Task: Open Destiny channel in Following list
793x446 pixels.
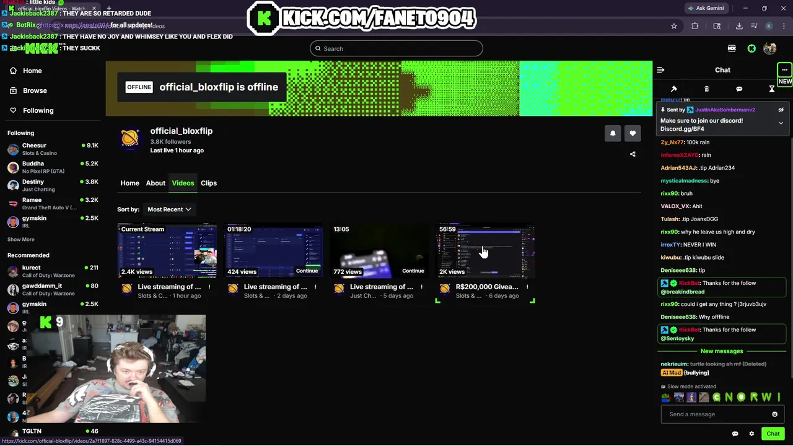Action: 52,185
